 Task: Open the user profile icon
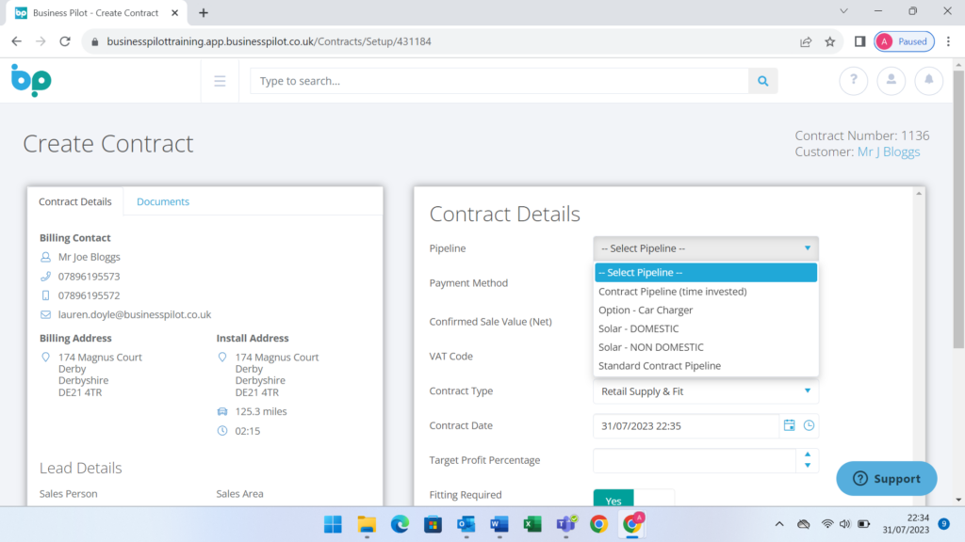891,81
